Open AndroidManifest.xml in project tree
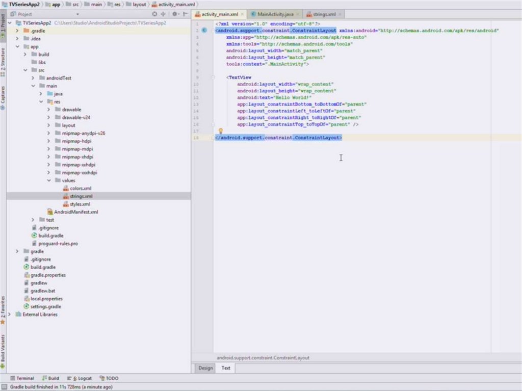This screenshot has width=522, height=391. [x=75, y=212]
